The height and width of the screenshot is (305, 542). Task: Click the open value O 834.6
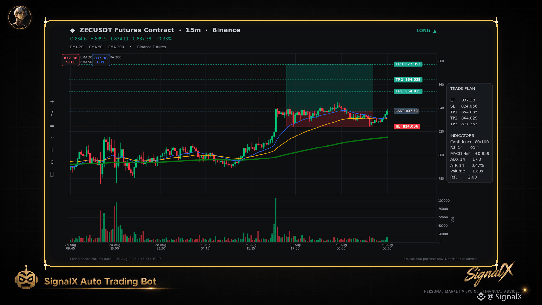click(78, 39)
